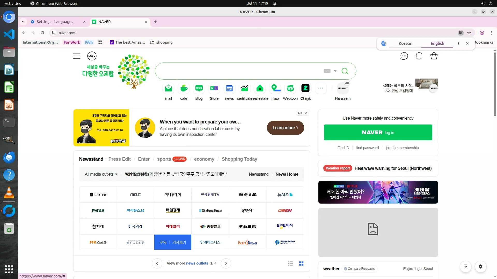
Task: Click the Google Translate icon in address bar
Action: pyautogui.click(x=461, y=33)
